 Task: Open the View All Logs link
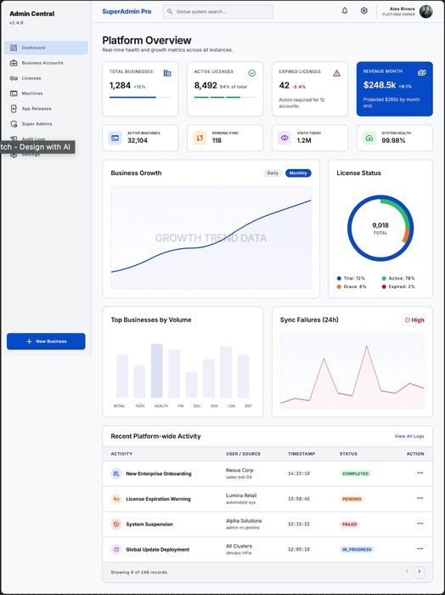(x=409, y=436)
